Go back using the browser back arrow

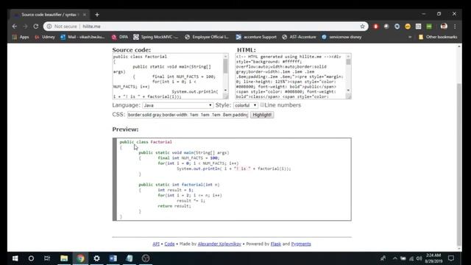15,26
